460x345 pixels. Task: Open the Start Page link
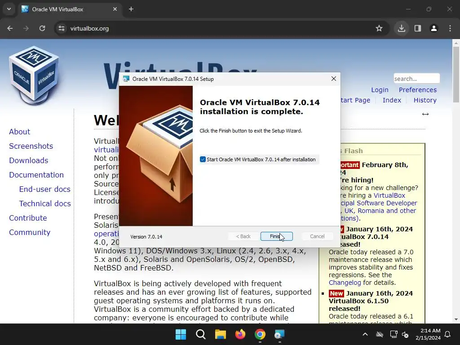[x=355, y=100]
